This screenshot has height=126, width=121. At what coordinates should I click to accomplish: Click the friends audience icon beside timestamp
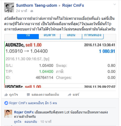tap(32, 11)
